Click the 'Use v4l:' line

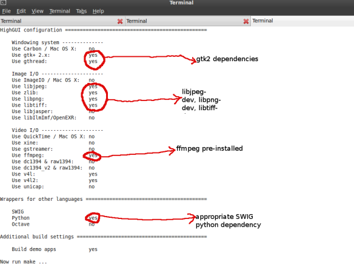pos(55,174)
